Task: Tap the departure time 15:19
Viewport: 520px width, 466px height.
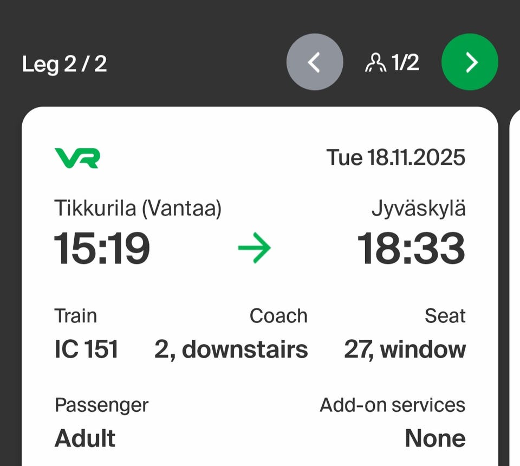Action: tap(102, 249)
